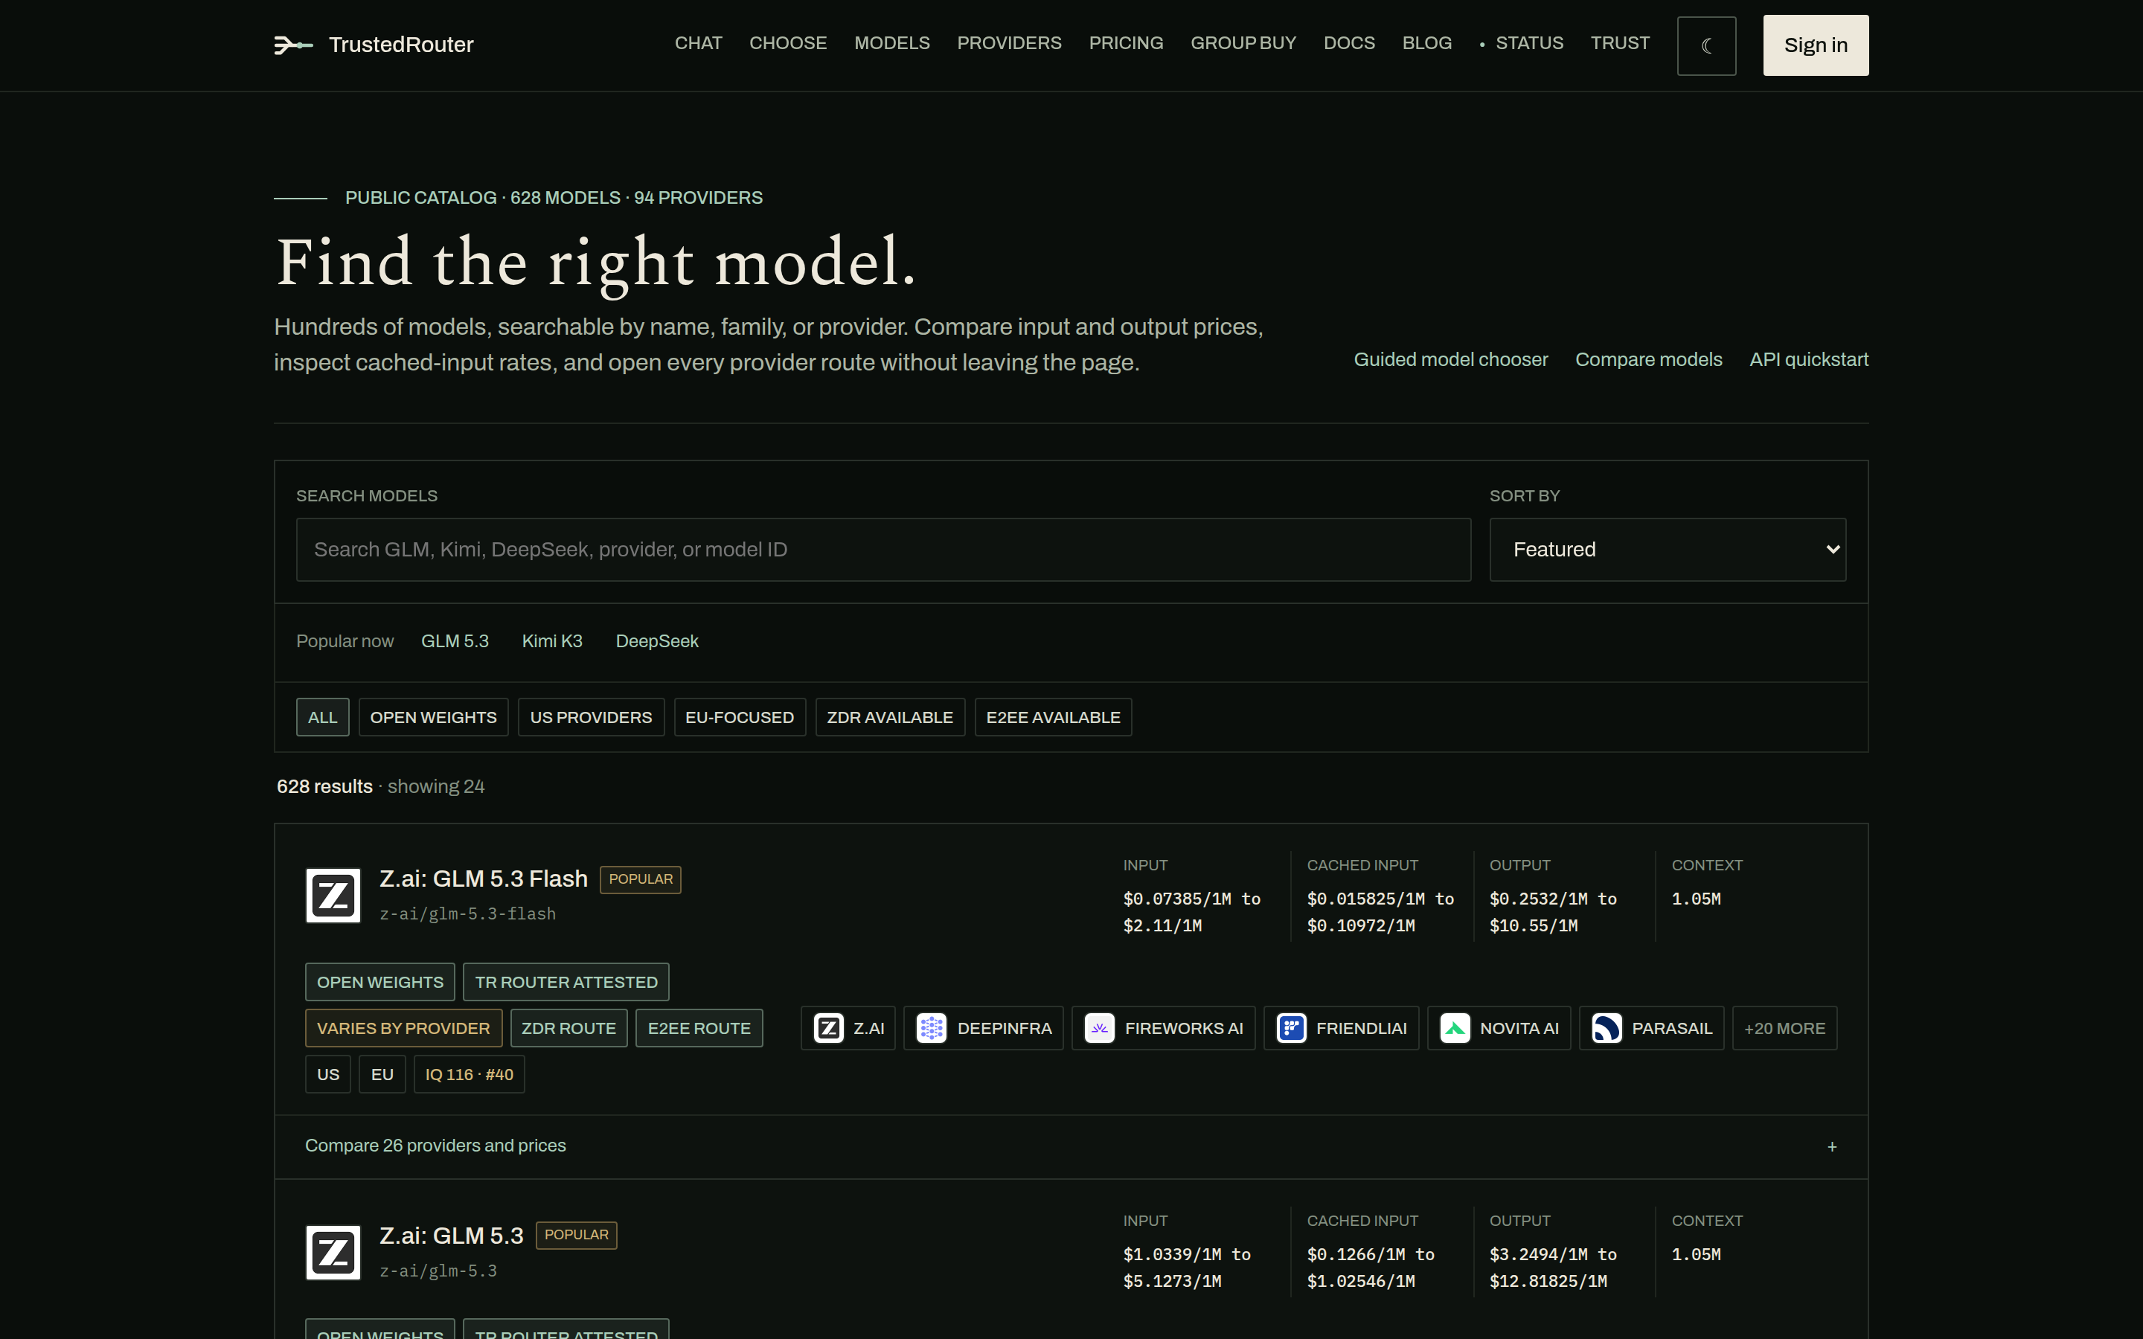Toggle the OPEN WEIGHTS filter chip
The width and height of the screenshot is (2143, 1339).
click(x=433, y=717)
